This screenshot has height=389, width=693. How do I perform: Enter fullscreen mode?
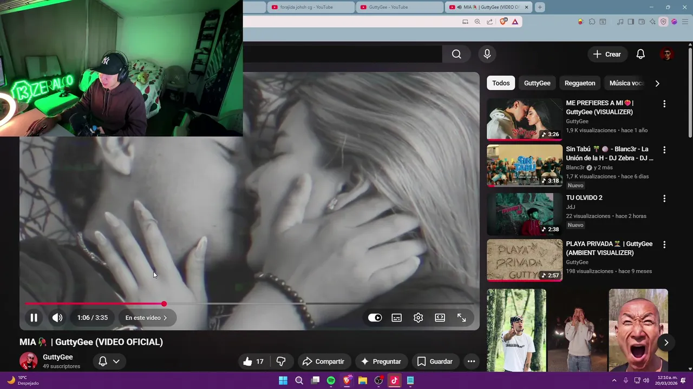[x=461, y=318]
